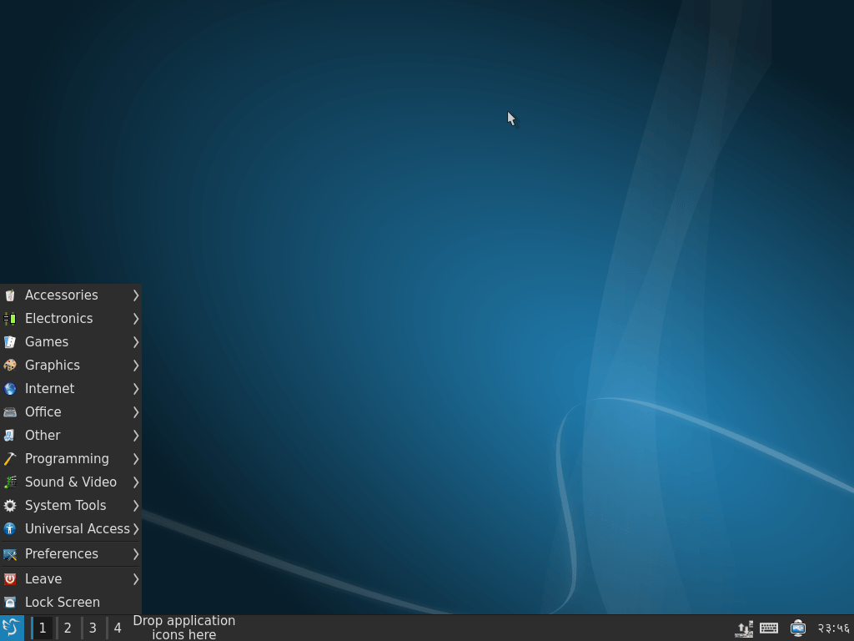This screenshot has height=641, width=854.
Task: Click the red Leave power icon
Action: tap(10, 579)
